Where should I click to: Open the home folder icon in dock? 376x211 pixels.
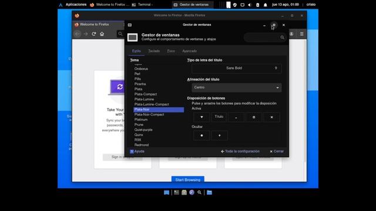coord(209,192)
